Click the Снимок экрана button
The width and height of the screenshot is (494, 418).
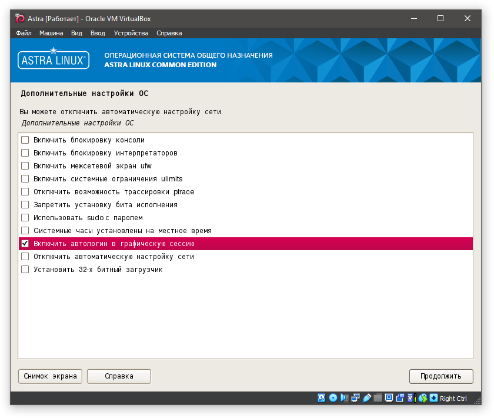pyautogui.click(x=50, y=376)
